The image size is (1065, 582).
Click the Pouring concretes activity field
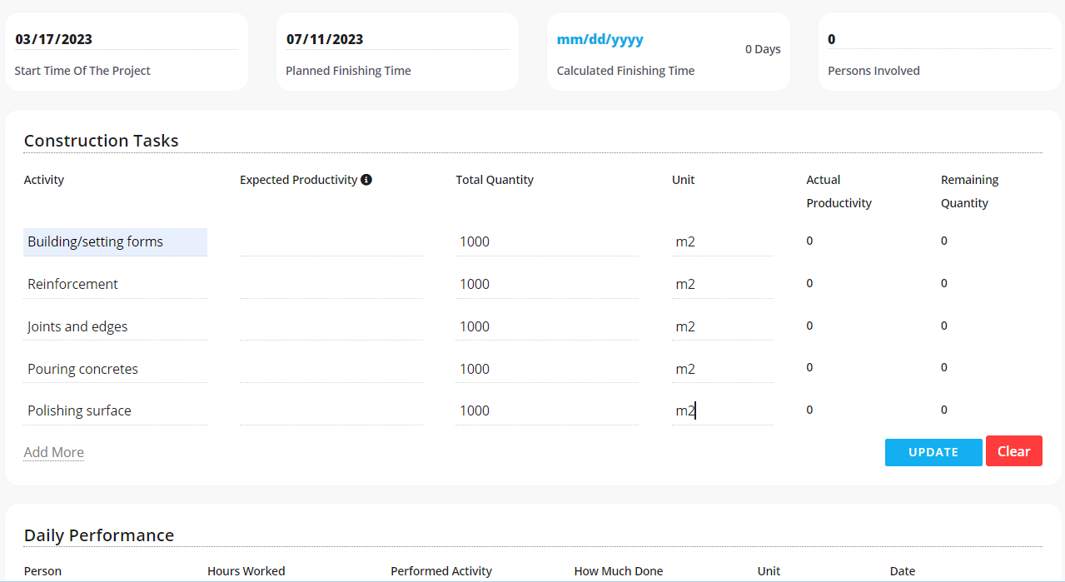115,370
